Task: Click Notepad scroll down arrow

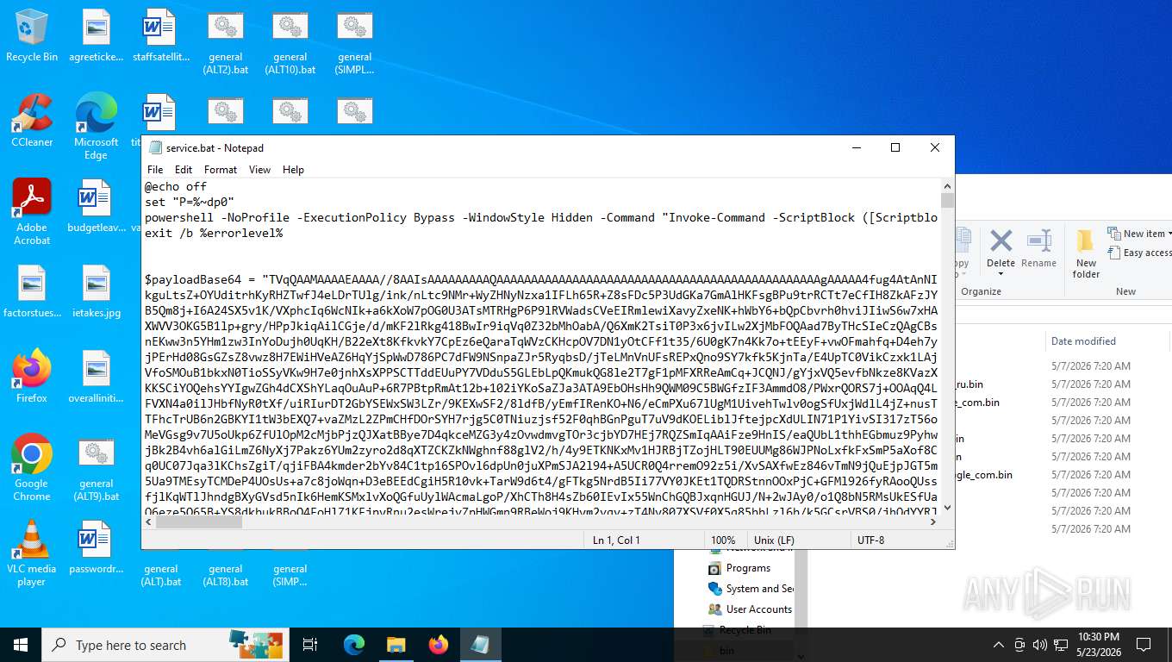Action: tap(947, 508)
